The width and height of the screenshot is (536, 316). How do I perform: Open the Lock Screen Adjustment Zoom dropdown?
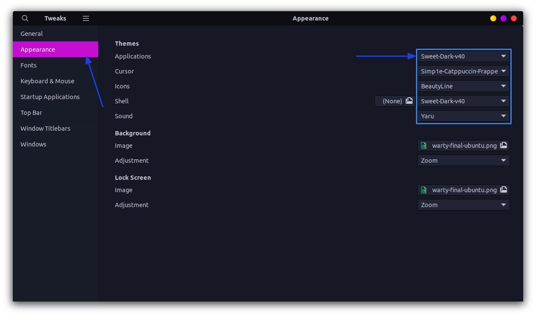coord(463,205)
